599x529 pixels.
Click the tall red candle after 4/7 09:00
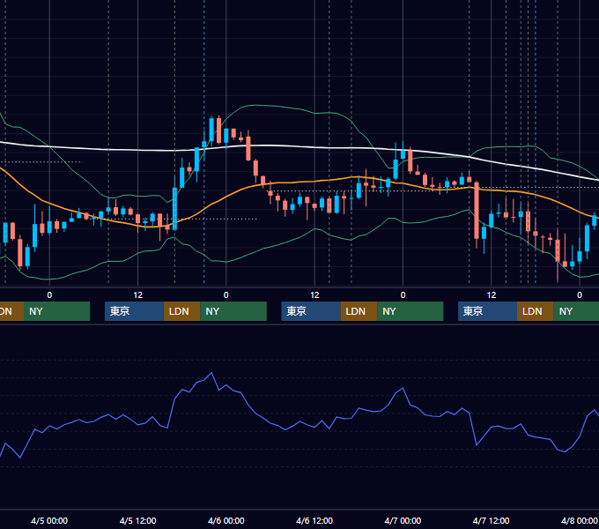[x=477, y=210]
